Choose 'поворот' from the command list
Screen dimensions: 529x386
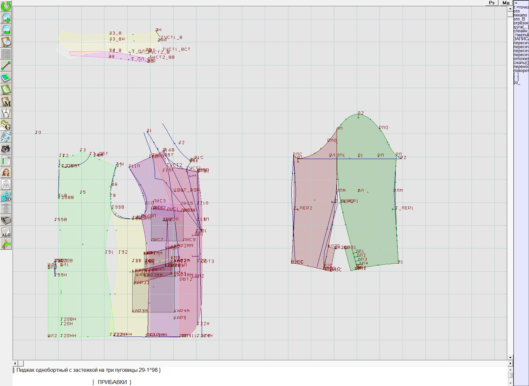pos(521,71)
